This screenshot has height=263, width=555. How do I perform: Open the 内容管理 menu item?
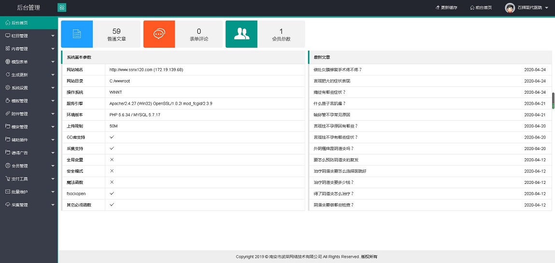(x=19, y=49)
